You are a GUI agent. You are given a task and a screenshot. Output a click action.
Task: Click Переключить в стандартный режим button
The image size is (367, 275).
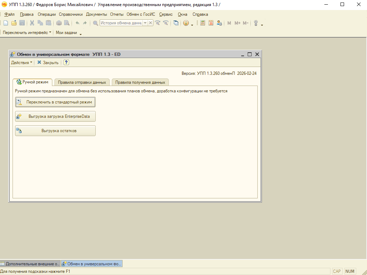click(56, 102)
